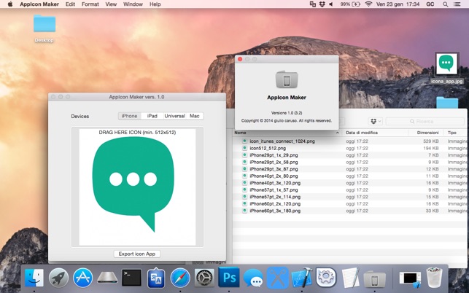Sort by Data di modifica column

click(376, 133)
